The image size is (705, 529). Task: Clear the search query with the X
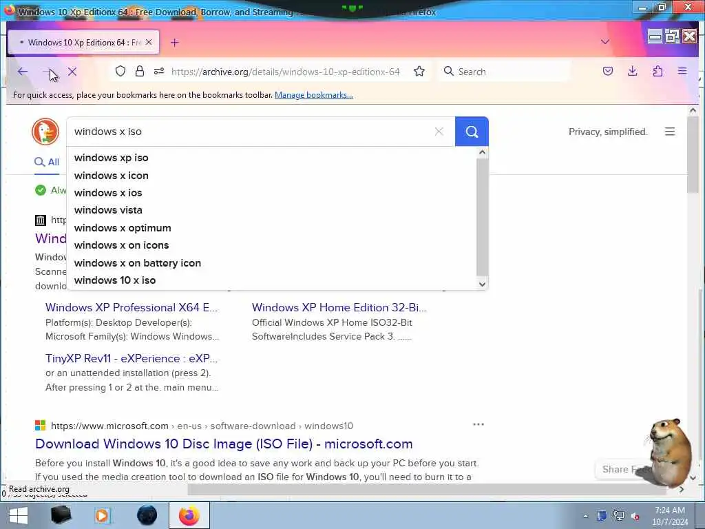coord(439,132)
